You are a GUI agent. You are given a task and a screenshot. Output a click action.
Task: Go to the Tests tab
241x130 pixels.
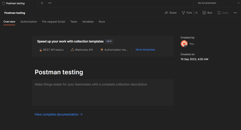pos(73,22)
